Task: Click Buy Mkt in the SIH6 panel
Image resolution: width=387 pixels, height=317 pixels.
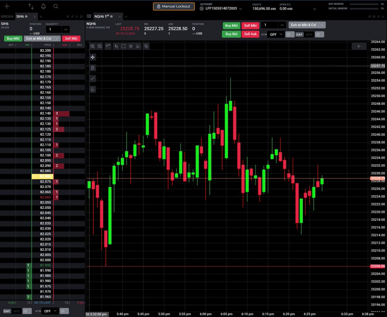Action: [x=13, y=38]
